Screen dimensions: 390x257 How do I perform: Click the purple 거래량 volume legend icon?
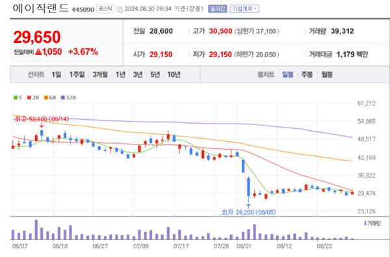365,223
